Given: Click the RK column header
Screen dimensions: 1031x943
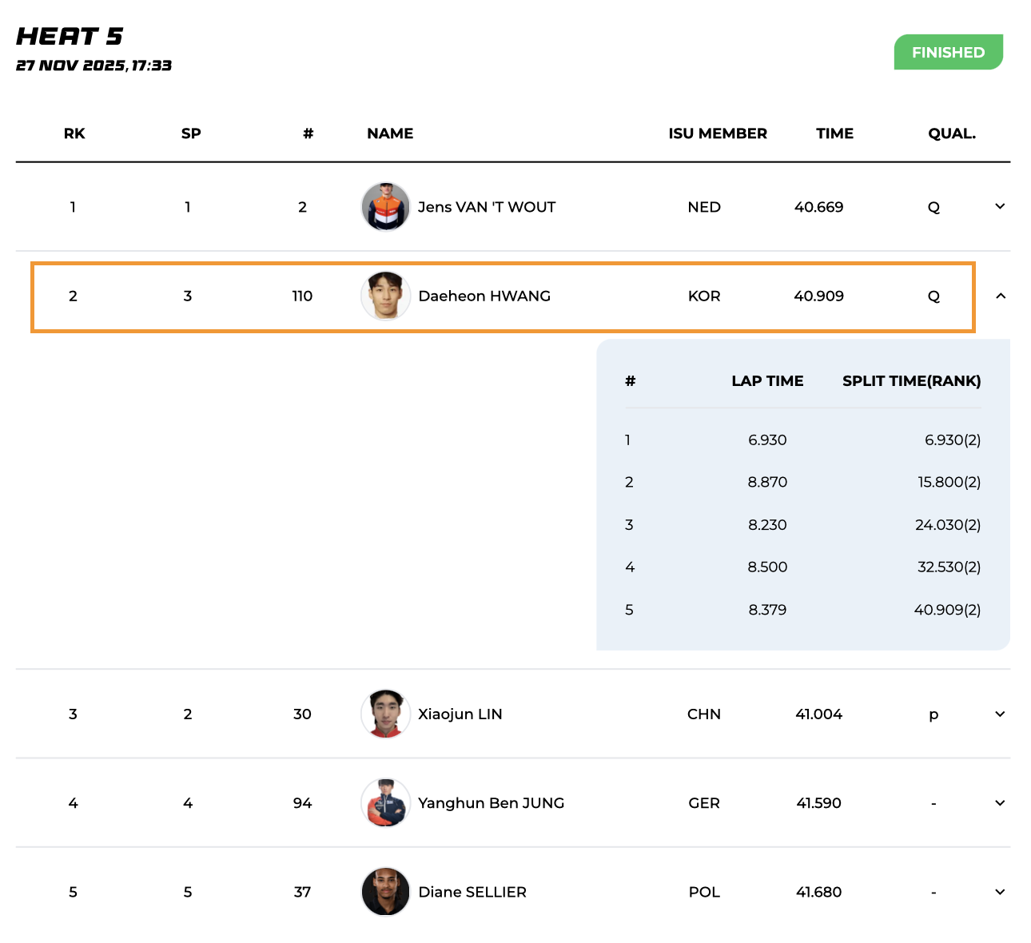Looking at the screenshot, I should [x=74, y=133].
